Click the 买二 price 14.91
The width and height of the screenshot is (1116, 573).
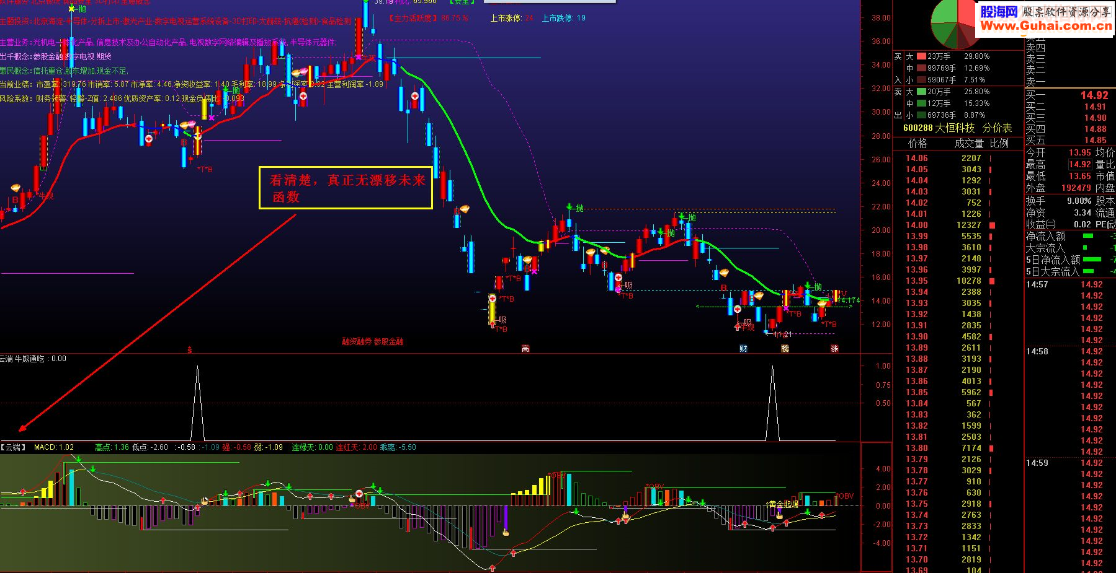[x=1096, y=107]
